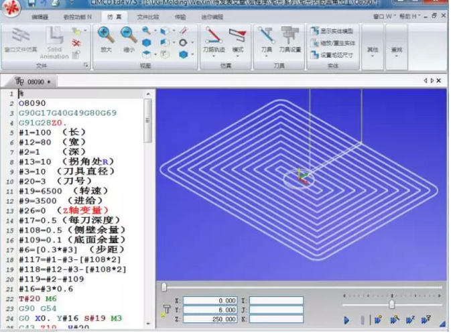Click the Z coordinate field showing 250.000
The width and height of the screenshot is (453, 333).
pyautogui.click(x=210, y=319)
